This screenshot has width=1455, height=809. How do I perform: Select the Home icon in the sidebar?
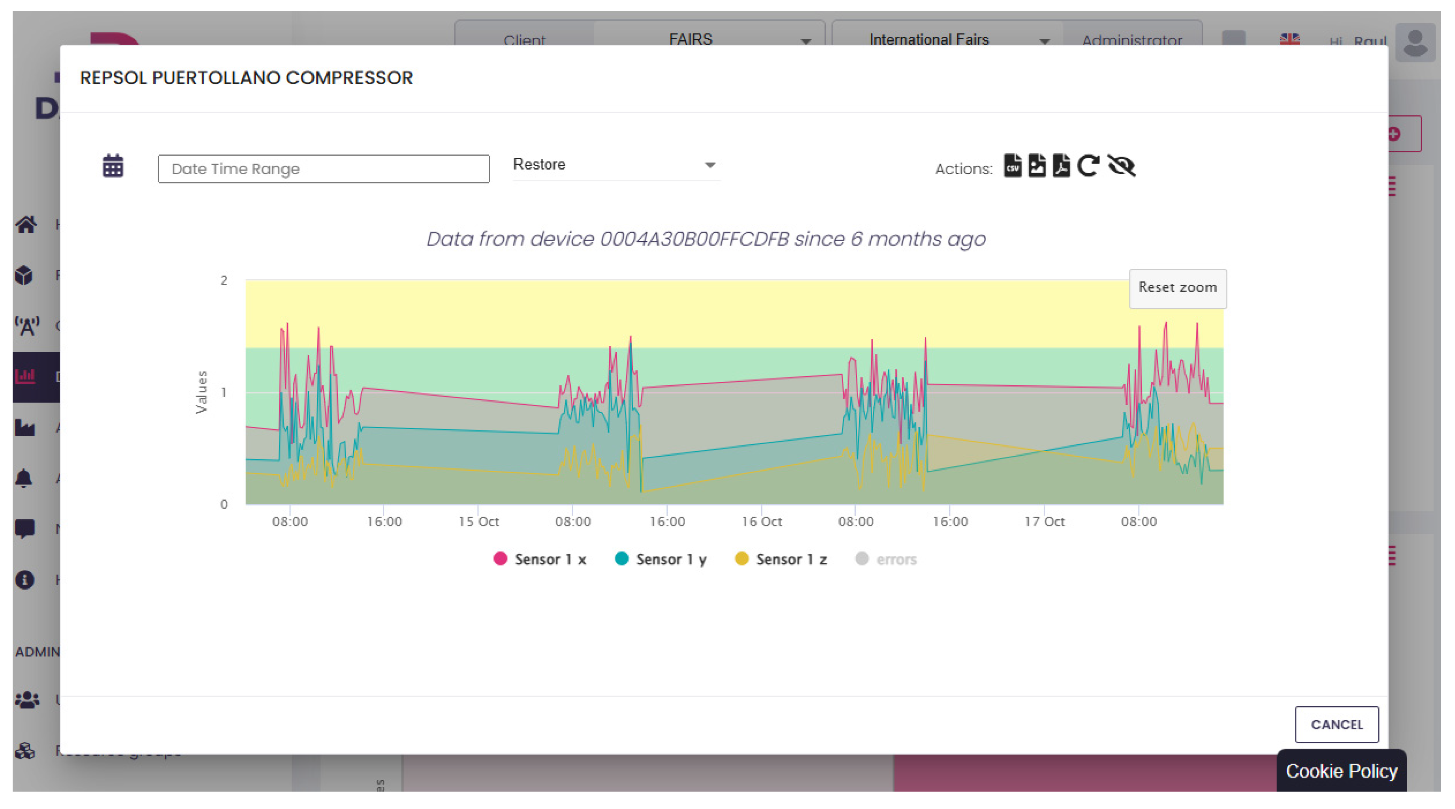click(26, 224)
